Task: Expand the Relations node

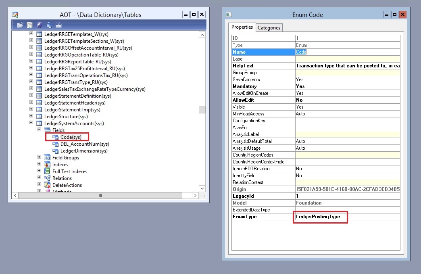Action: pyautogui.click(x=39, y=178)
